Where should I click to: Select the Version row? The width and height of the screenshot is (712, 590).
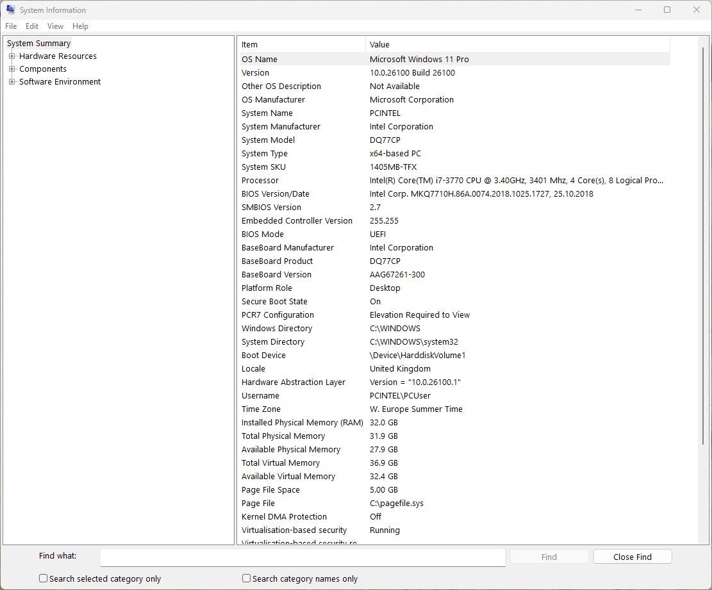(x=455, y=72)
